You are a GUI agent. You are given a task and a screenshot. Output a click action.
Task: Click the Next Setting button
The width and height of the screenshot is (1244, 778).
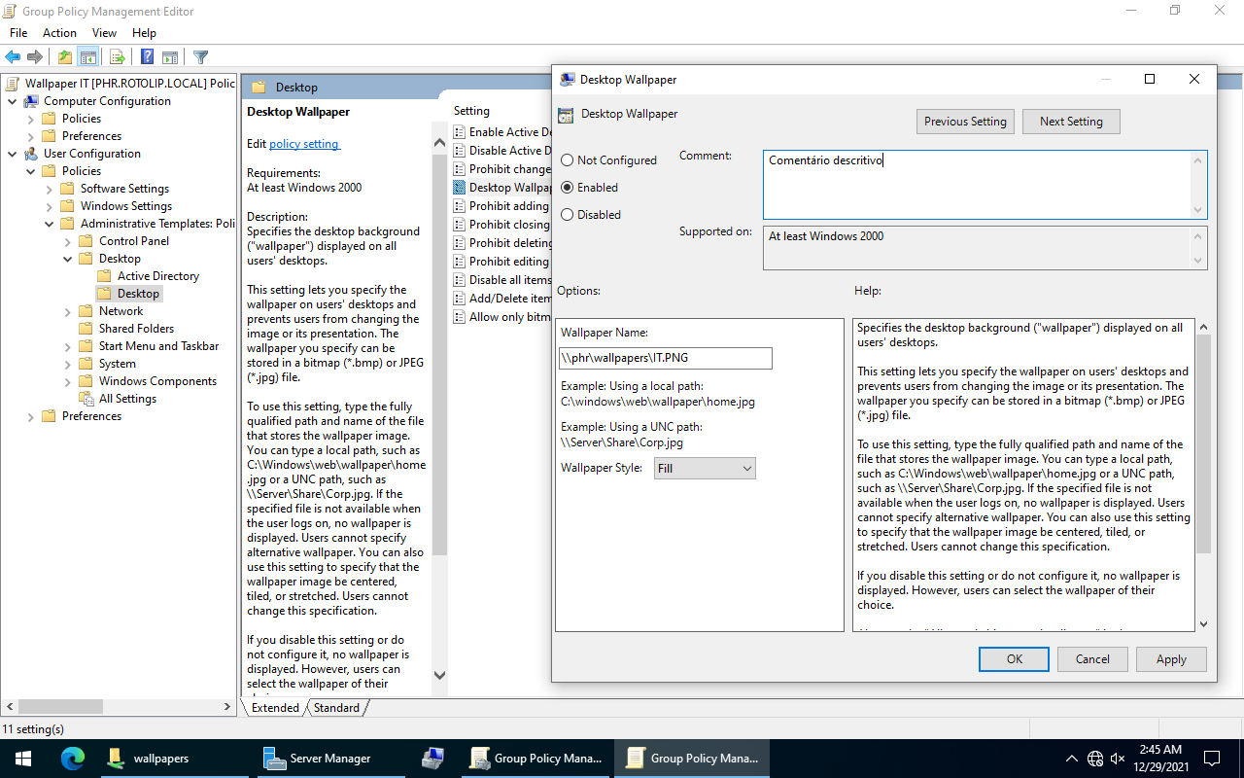click(1070, 122)
